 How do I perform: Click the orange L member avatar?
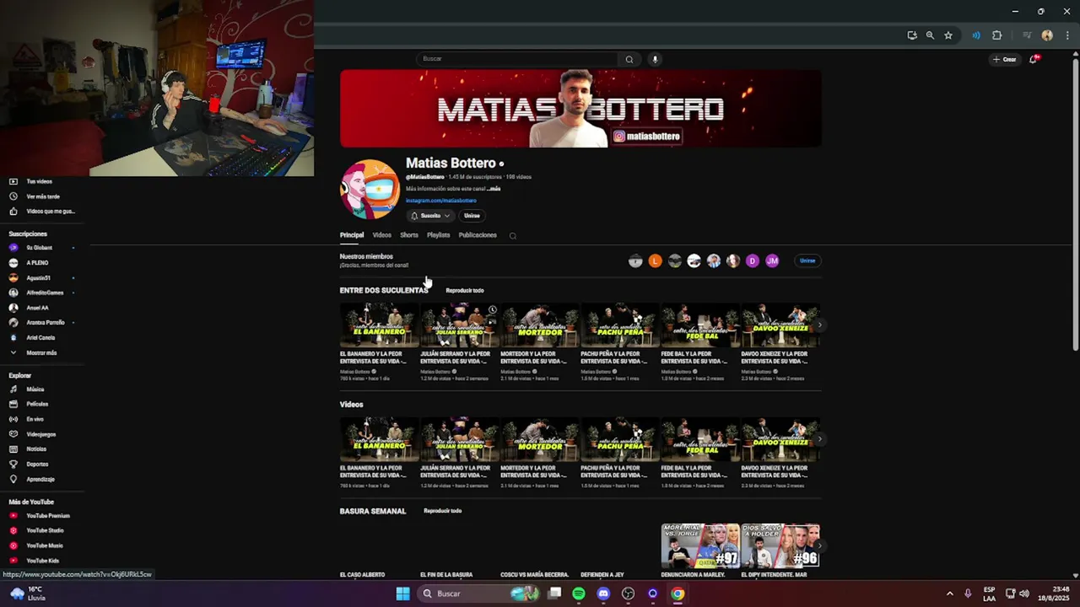[x=655, y=261]
